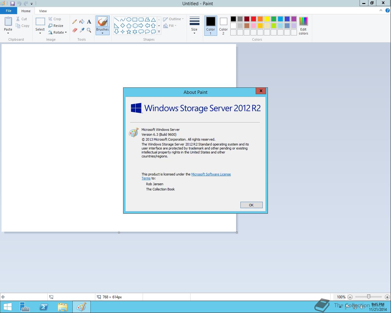
Task: Click the rectangular Select tool icon
Action: pyautogui.click(x=40, y=22)
